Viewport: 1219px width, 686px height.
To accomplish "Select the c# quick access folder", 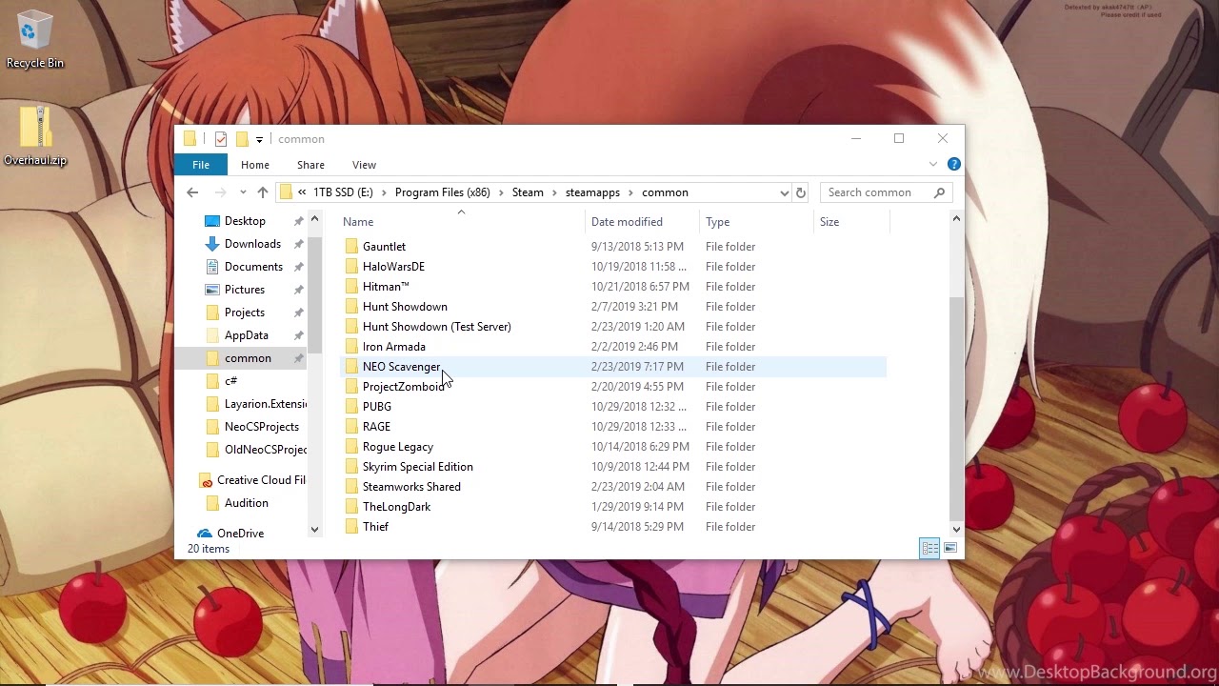I will 230,381.
